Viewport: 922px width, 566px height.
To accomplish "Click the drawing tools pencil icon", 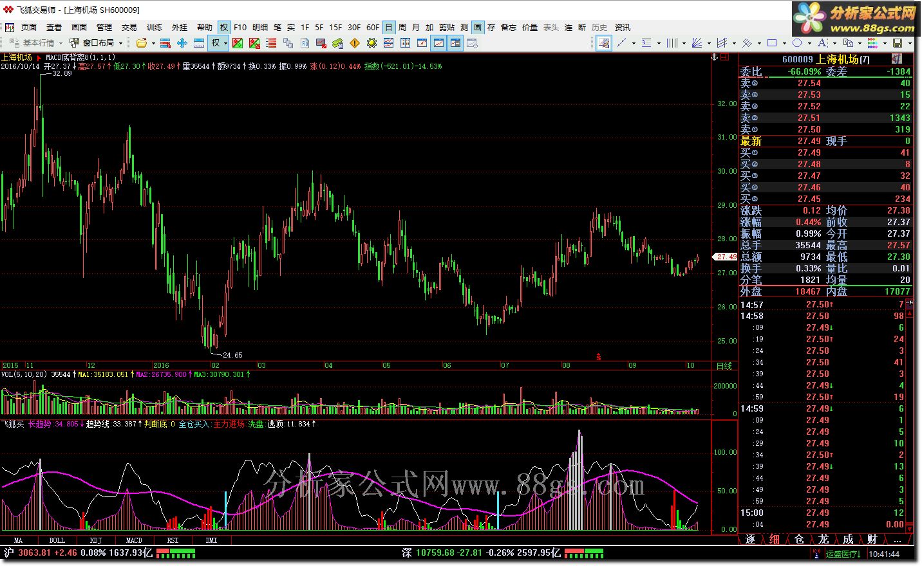I will click(x=603, y=43).
